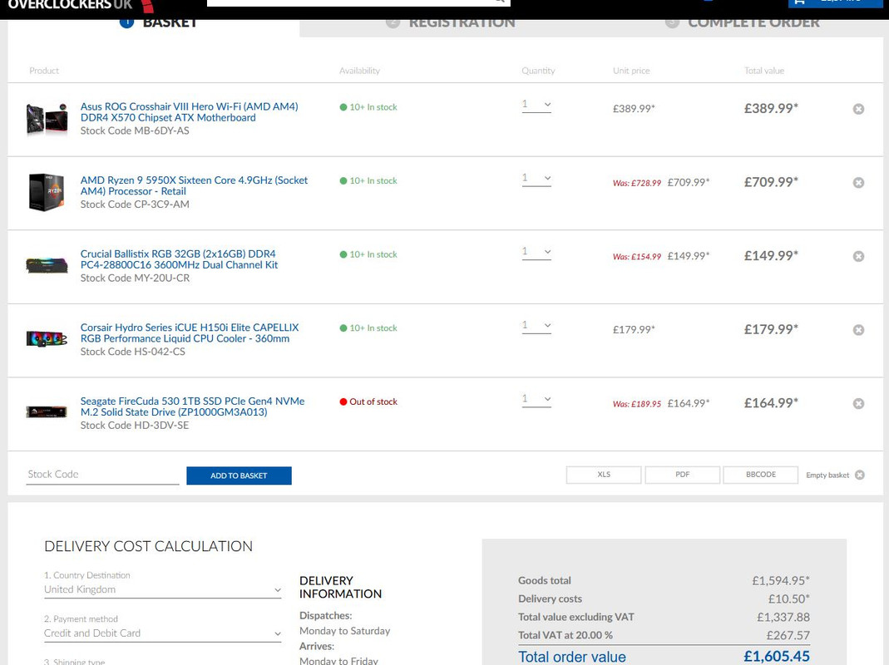The image size is (889, 665).
Task: Click the Out of stock status text
Action: click(373, 402)
